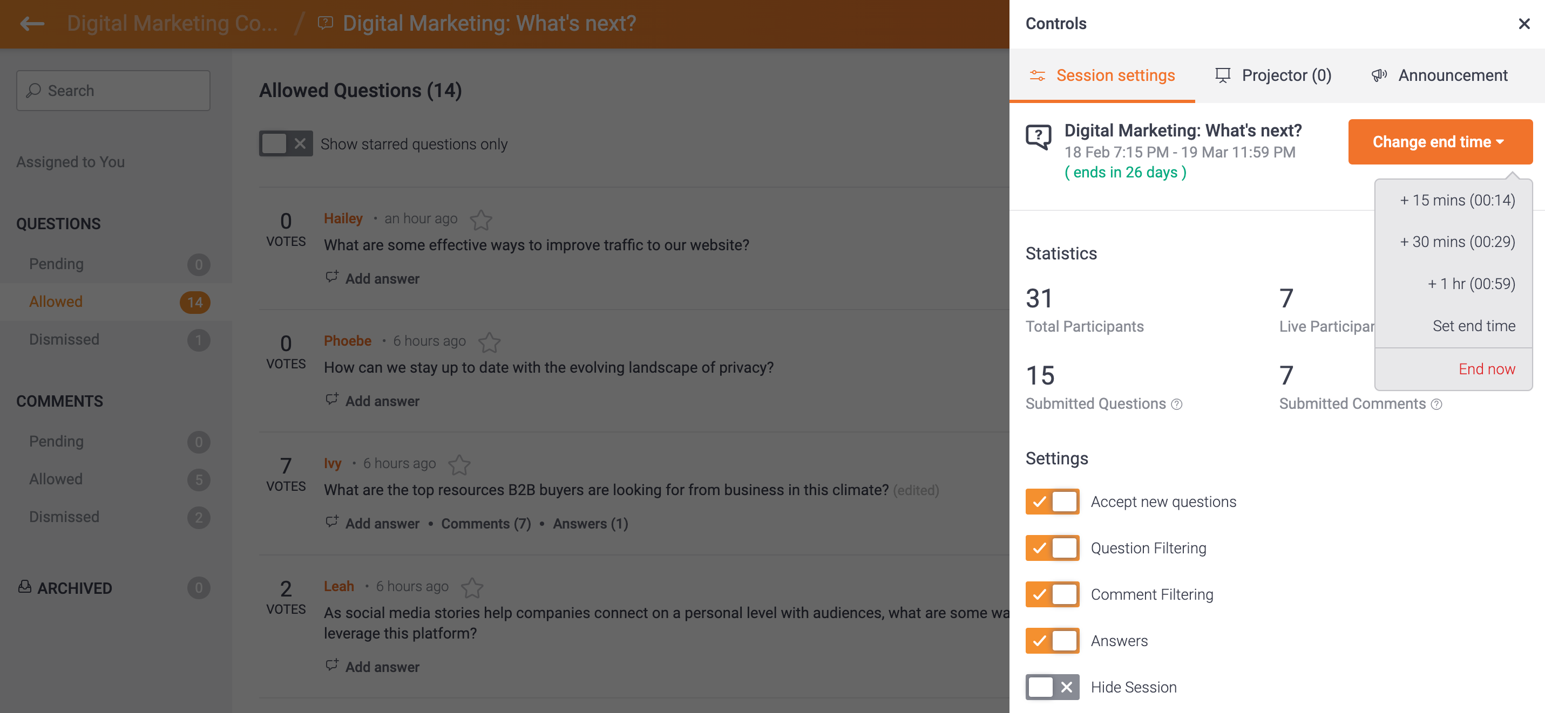Click Add answer under Phoebe's question

tap(382, 401)
